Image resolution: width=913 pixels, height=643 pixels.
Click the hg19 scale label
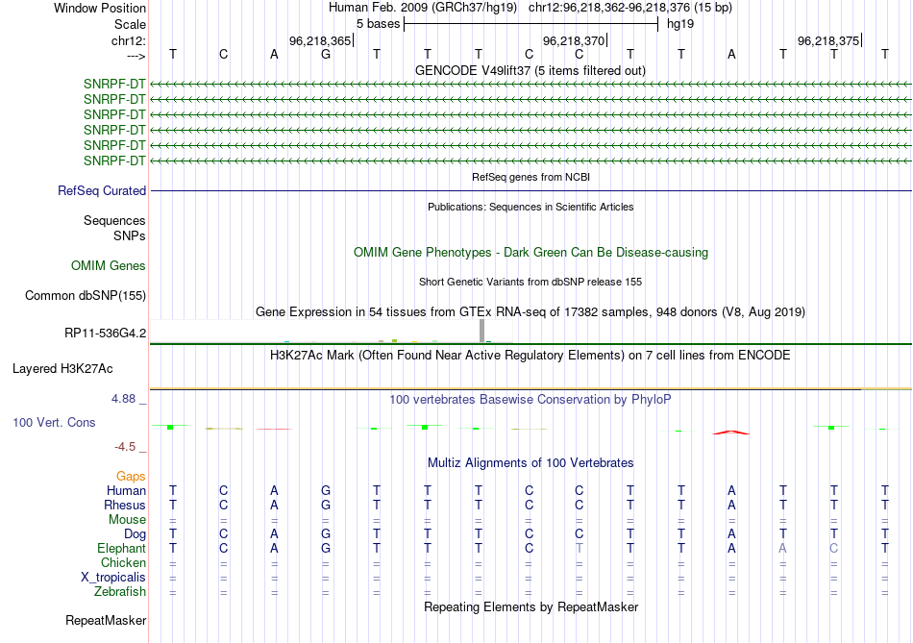pos(680,24)
